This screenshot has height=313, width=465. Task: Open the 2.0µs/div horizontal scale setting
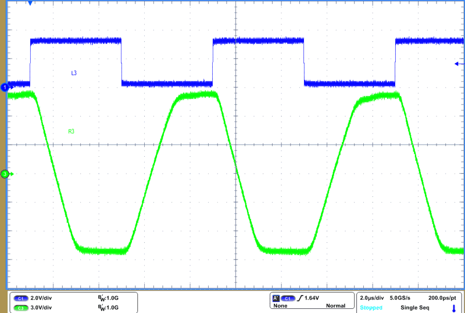(372, 298)
